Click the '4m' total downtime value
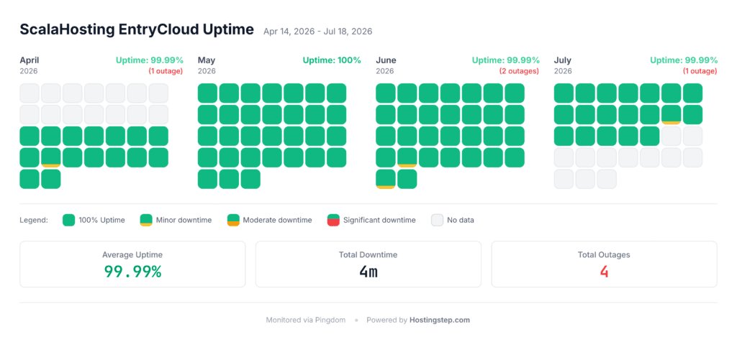Viewport: 737px width, 347px height. [x=368, y=272]
